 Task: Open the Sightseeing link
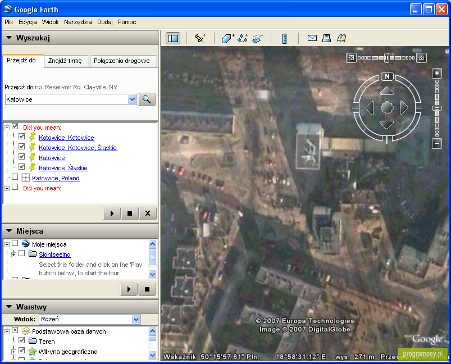click(x=54, y=254)
